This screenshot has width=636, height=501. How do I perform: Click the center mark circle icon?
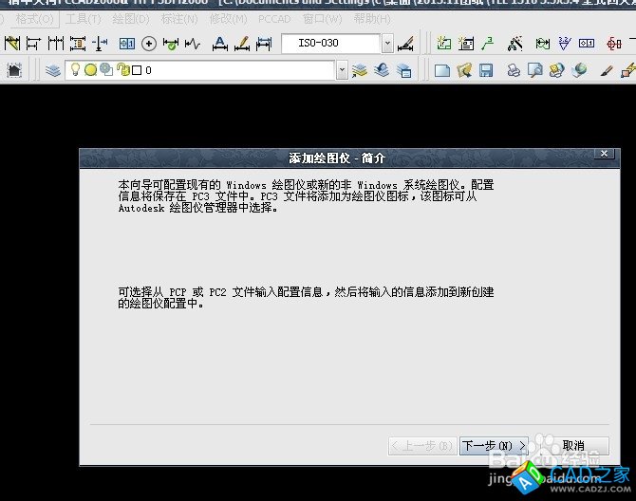(x=149, y=44)
